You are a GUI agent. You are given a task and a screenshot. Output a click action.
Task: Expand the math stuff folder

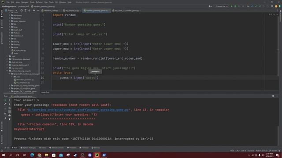point(10,30)
